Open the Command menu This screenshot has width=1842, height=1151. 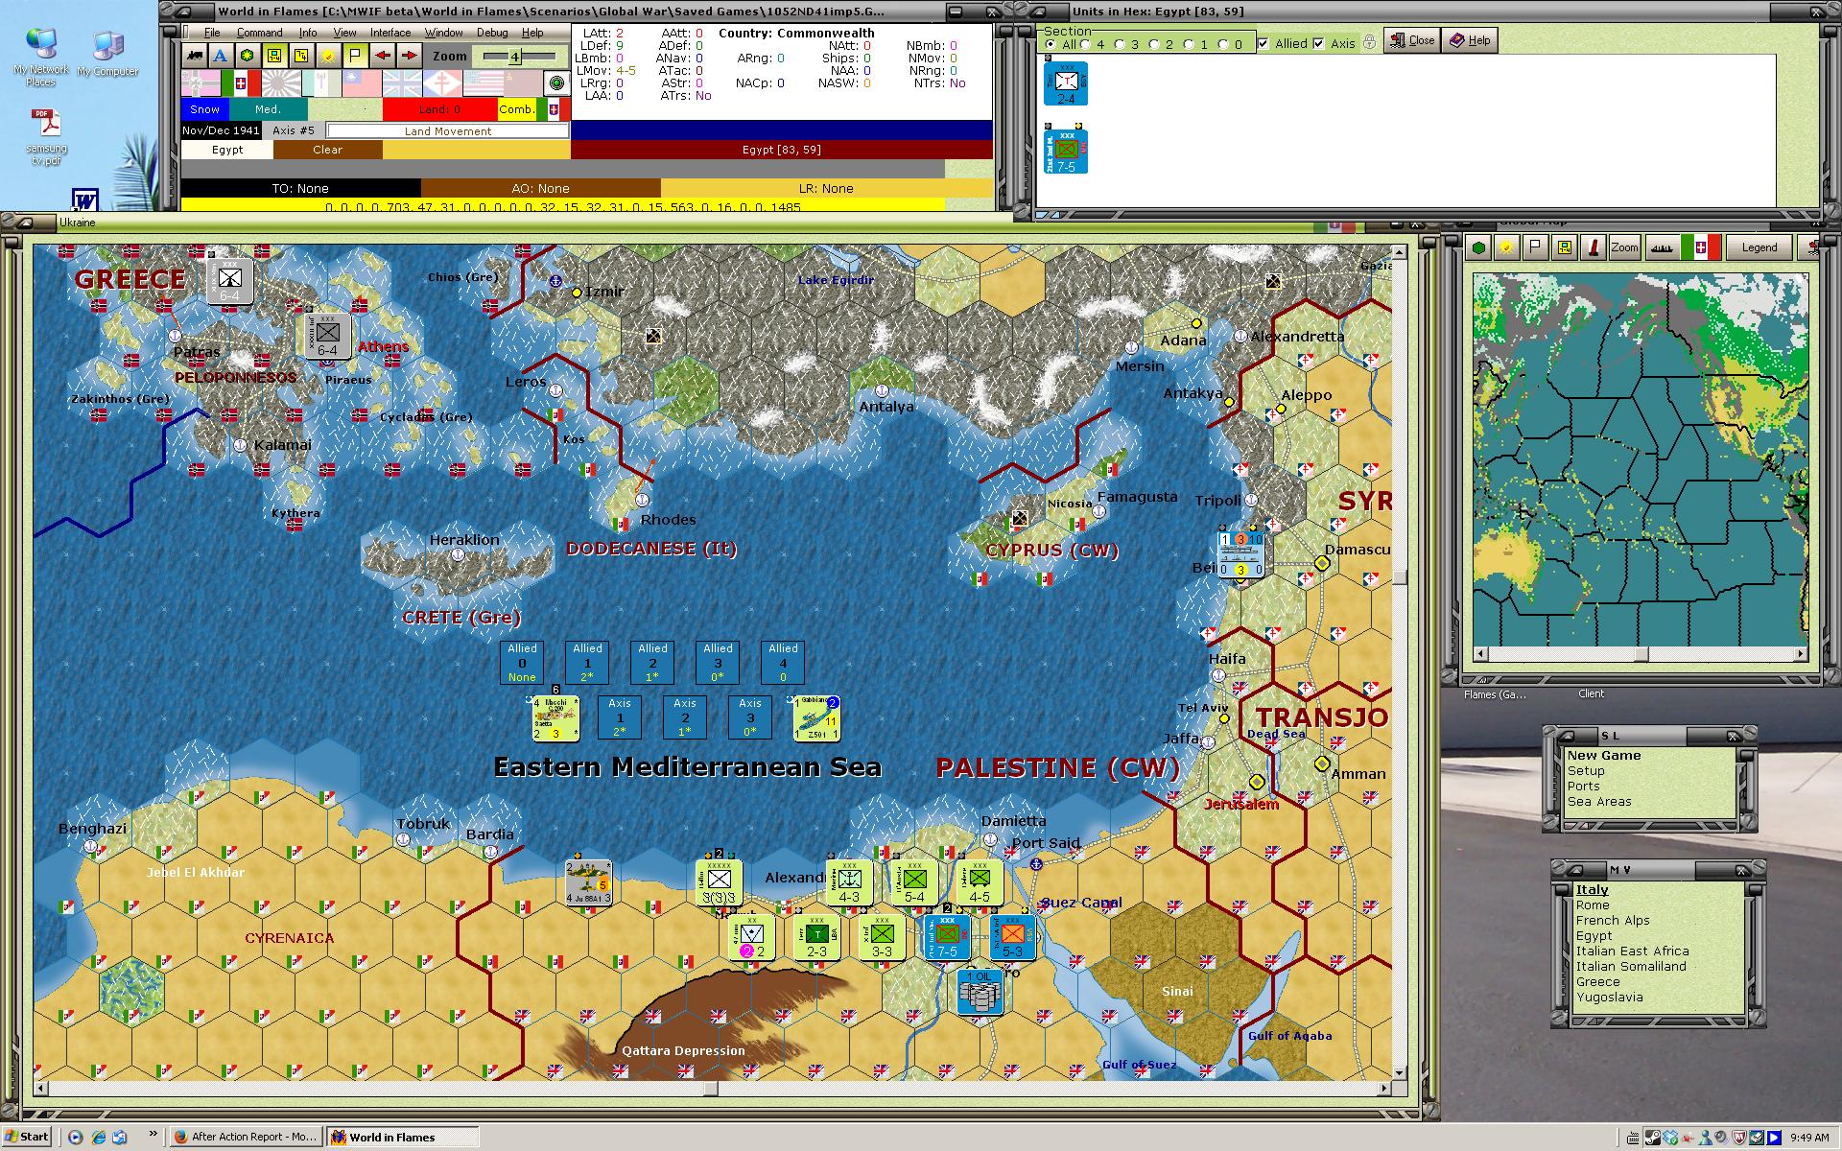(x=259, y=33)
